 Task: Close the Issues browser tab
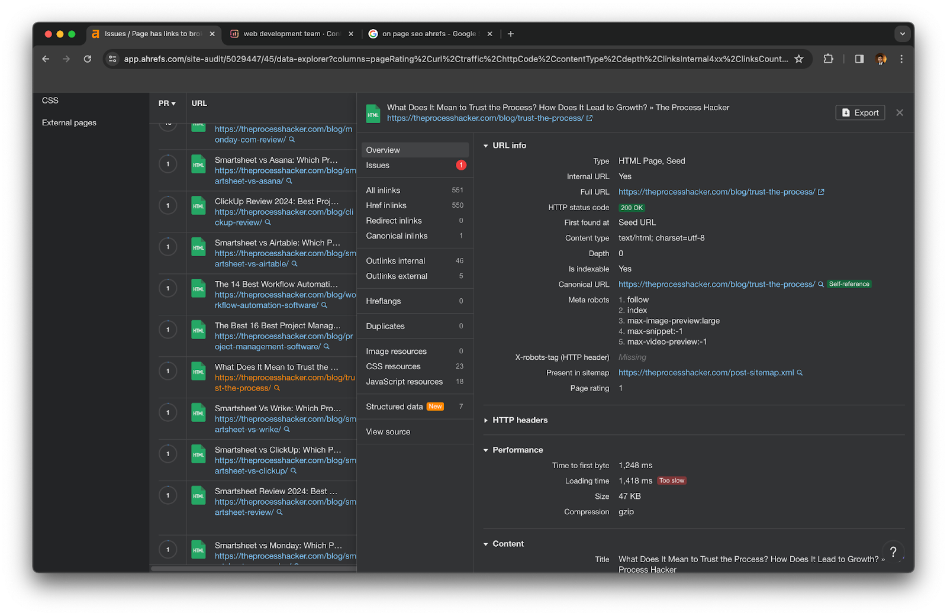(x=212, y=34)
